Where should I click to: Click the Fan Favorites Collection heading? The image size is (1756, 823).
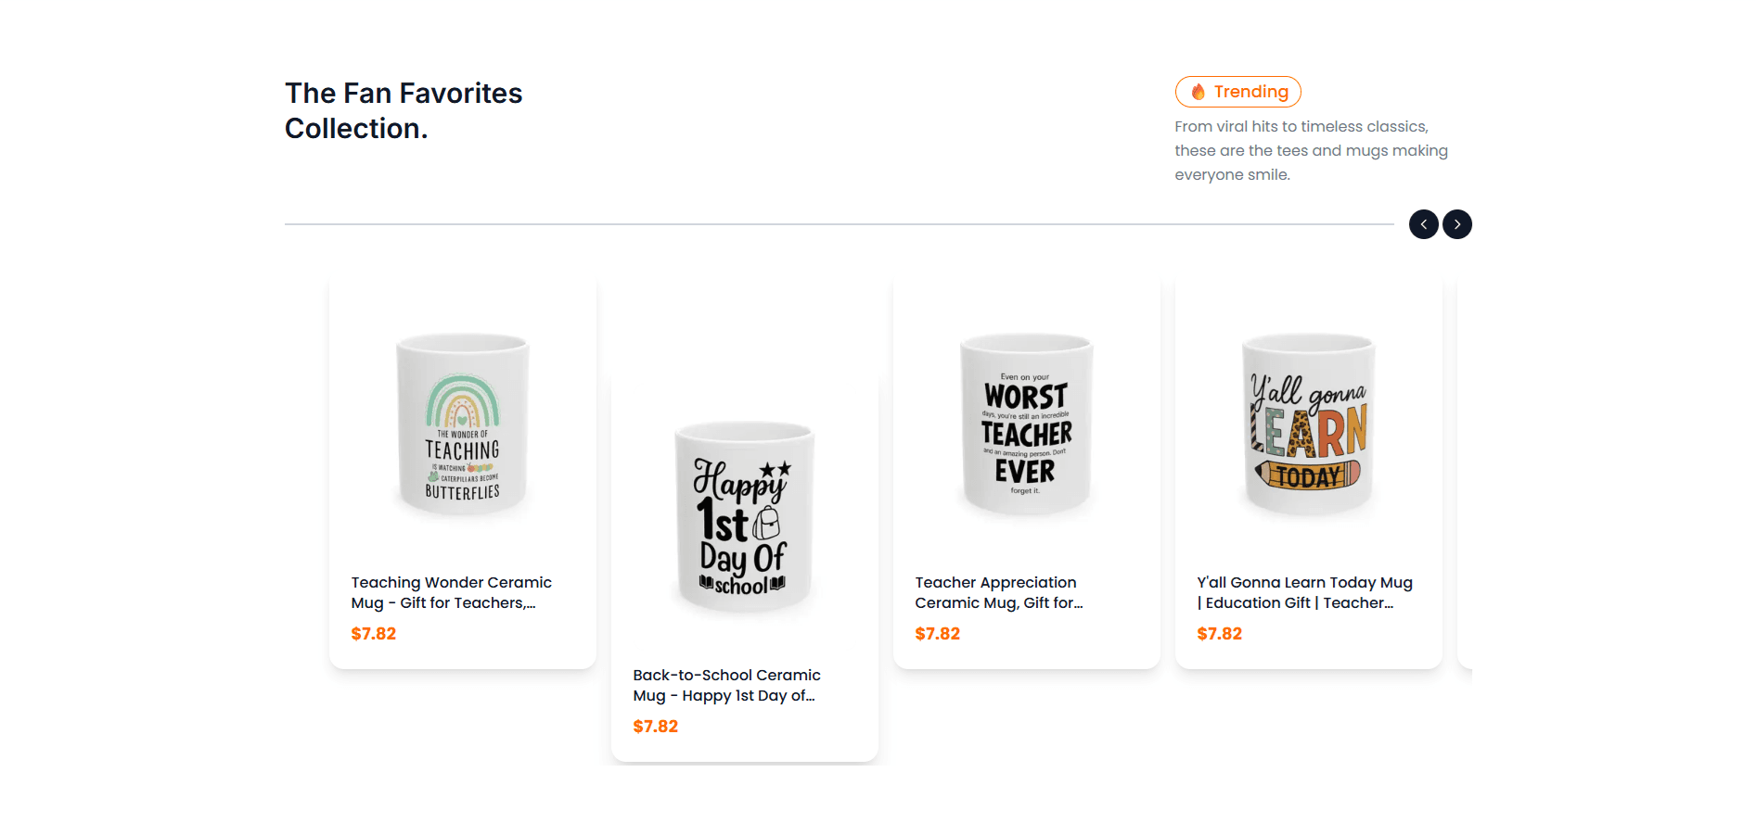tap(404, 110)
